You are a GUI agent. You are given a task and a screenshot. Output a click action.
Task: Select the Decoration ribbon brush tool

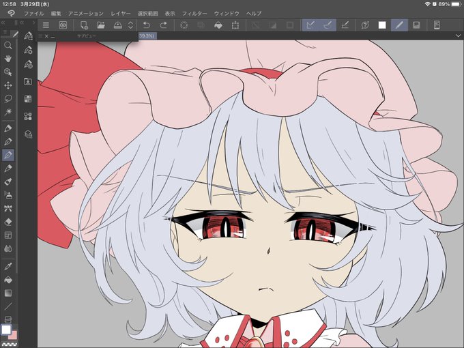tap(8, 208)
